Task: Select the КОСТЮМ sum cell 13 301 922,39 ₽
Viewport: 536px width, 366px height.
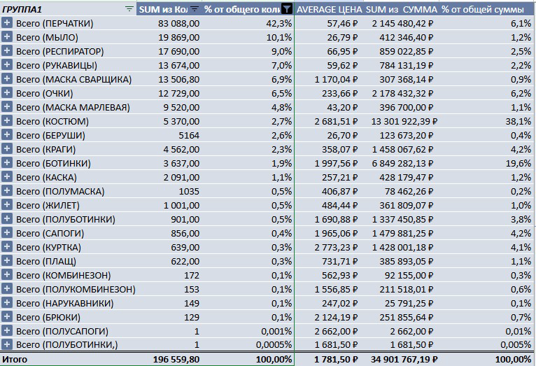Action: (x=400, y=121)
